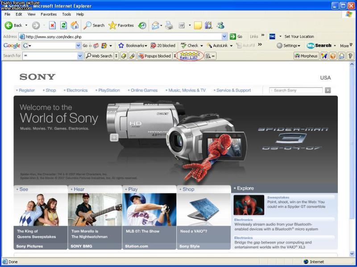Open the Edit menu
Image resolution: width=357 pixels, height=267 pixels.
19,14
